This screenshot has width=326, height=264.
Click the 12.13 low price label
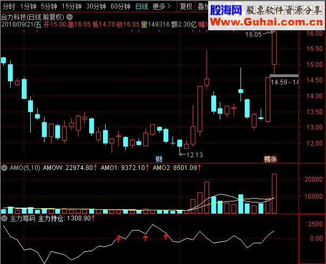(x=194, y=155)
